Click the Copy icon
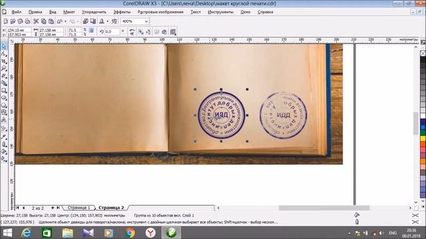426x239 pixels. click(x=43, y=21)
